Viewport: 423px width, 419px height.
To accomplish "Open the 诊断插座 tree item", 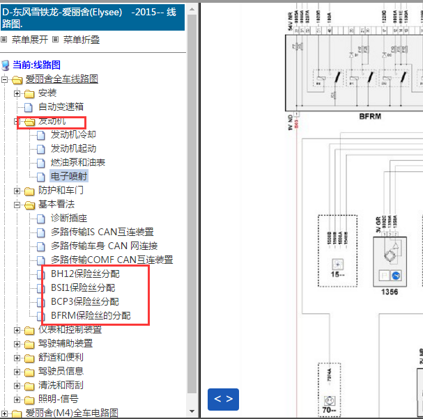I will [69, 219].
